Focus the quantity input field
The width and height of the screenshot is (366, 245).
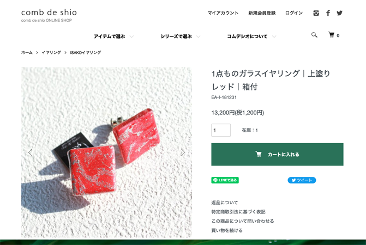coord(221,130)
